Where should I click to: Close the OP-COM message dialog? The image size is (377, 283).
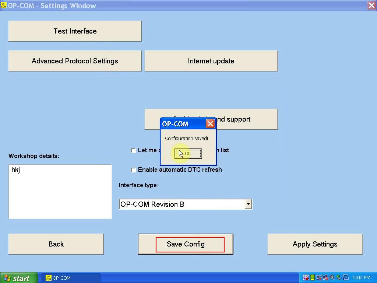point(210,124)
